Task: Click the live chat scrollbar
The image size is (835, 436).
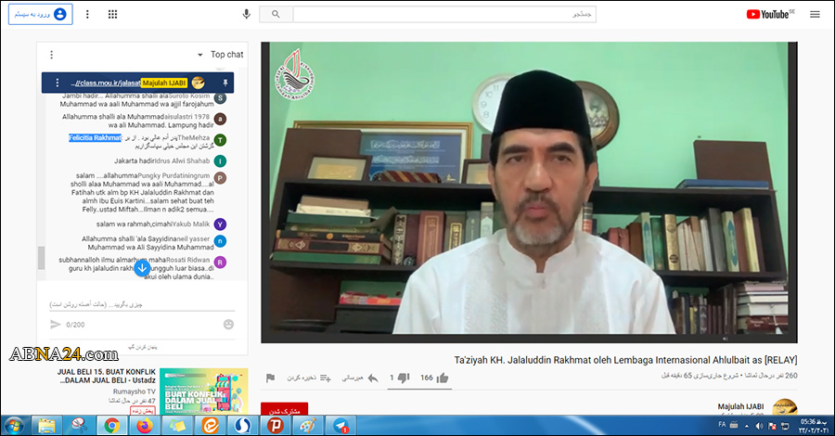Action: (40, 257)
